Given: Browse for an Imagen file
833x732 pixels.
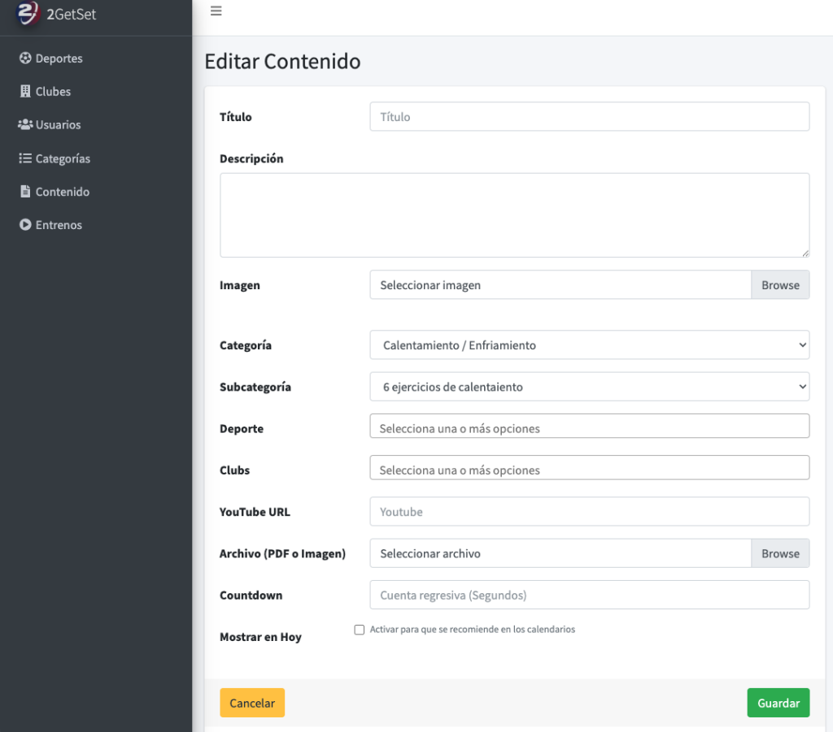Looking at the screenshot, I should click(780, 285).
